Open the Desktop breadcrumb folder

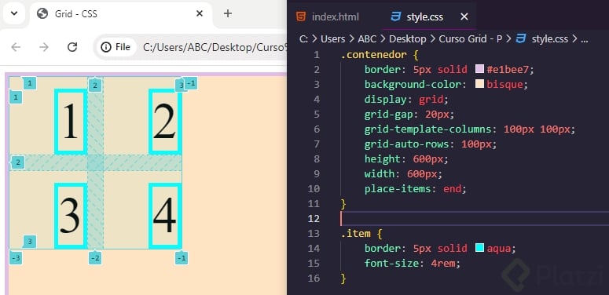(407, 38)
